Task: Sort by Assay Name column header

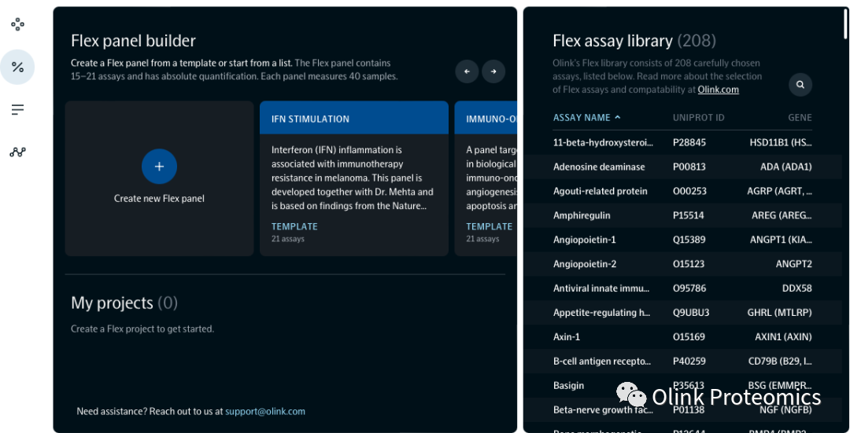Action: tap(586, 117)
